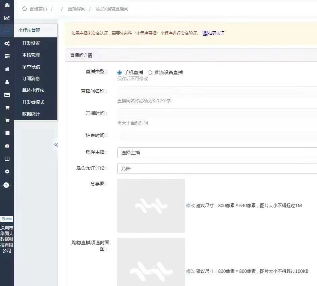Open the line chart statistics icon

click(7, 18)
